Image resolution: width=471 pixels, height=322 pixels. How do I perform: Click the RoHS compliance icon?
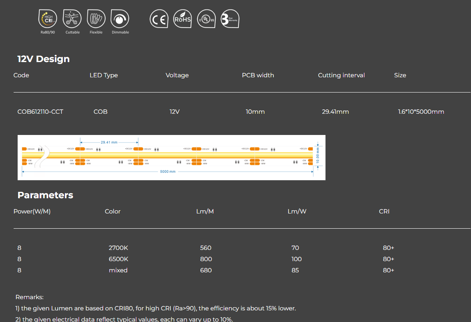coord(182,18)
